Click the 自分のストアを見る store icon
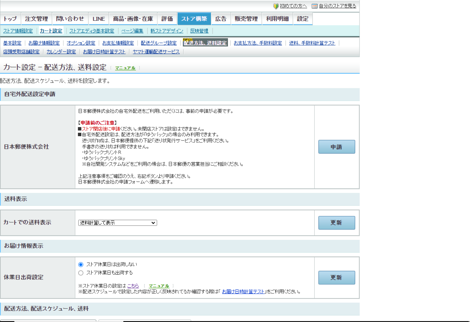 point(314,6)
